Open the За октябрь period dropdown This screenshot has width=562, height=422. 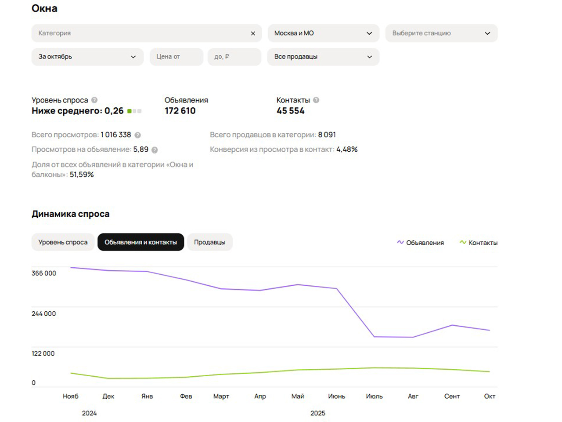87,57
